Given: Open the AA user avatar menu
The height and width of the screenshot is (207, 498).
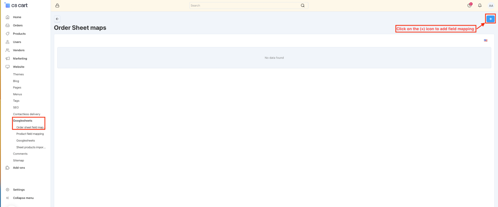Looking at the screenshot, I should tap(491, 6).
